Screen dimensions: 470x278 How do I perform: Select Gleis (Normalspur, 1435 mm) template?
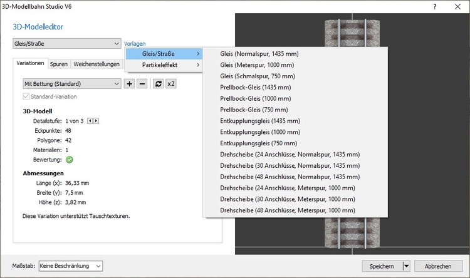pos(295,54)
